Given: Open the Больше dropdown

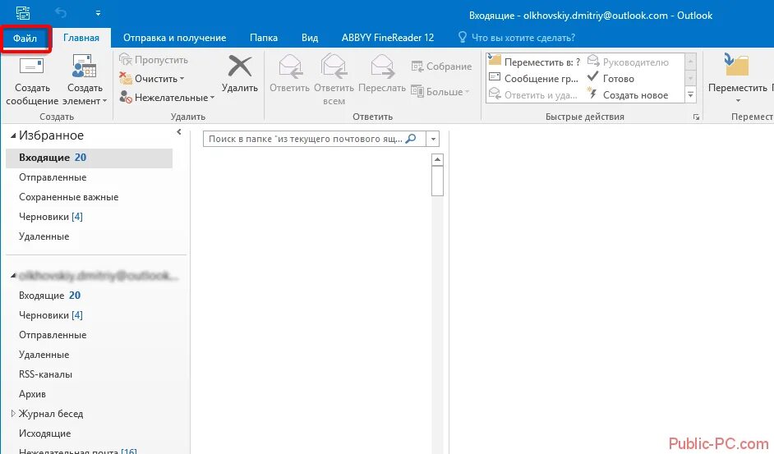Looking at the screenshot, I should [x=440, y=91].
